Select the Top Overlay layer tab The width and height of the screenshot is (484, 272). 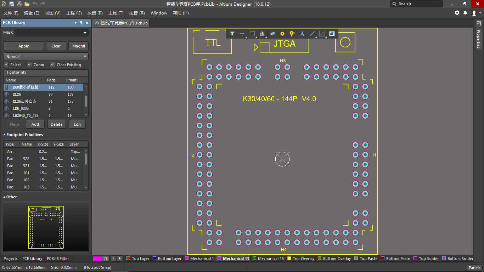pyautogui.click(x=300, y=259)
